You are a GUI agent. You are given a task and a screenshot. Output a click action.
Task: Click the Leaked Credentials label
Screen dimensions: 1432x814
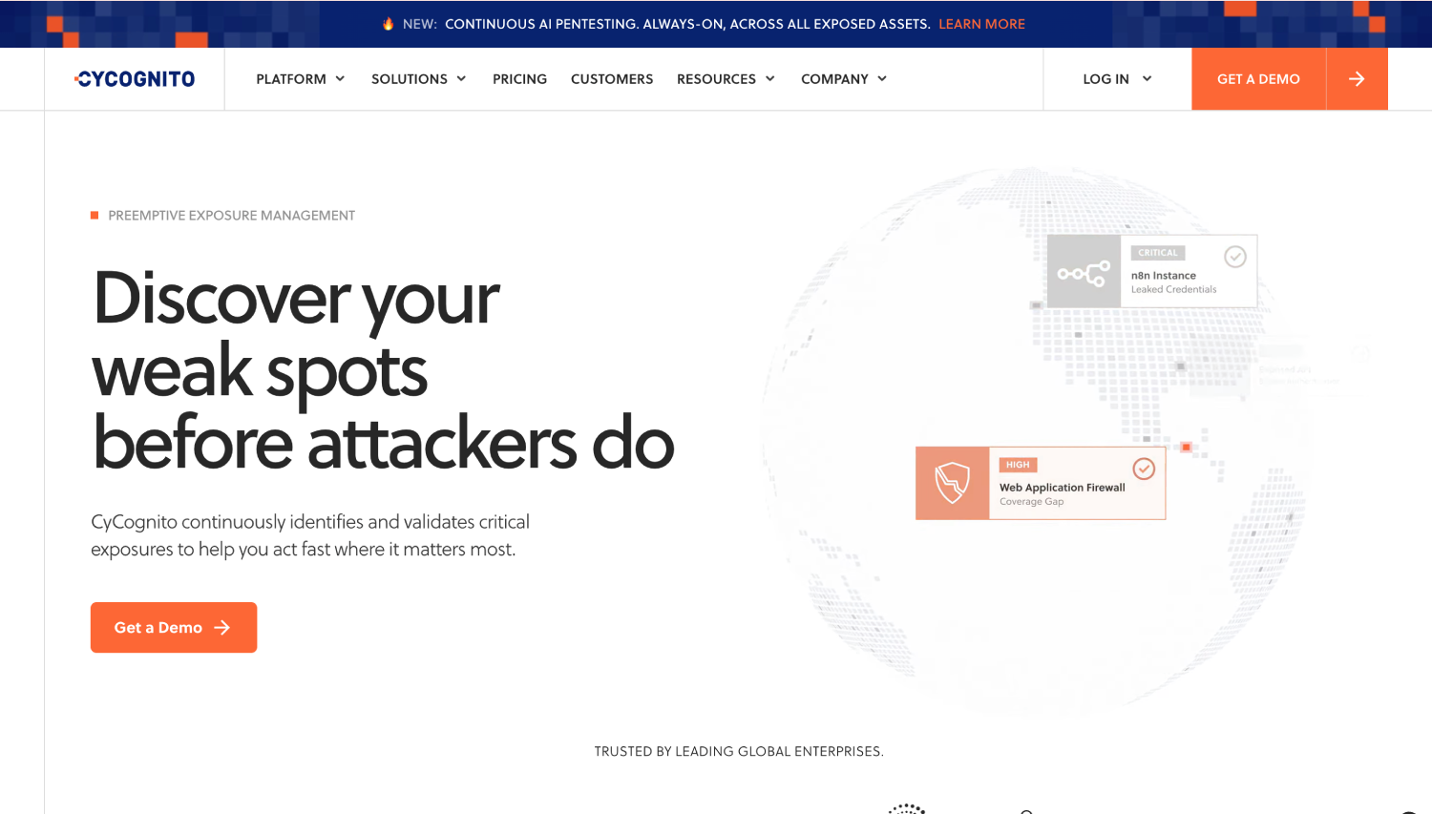[1174, 289]
